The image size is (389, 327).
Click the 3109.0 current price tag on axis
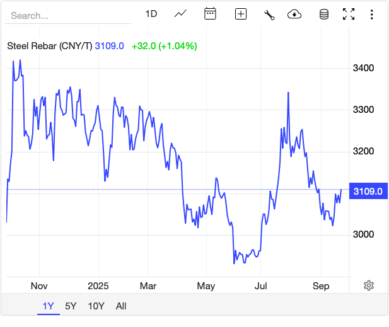click(x=368, y=192)
